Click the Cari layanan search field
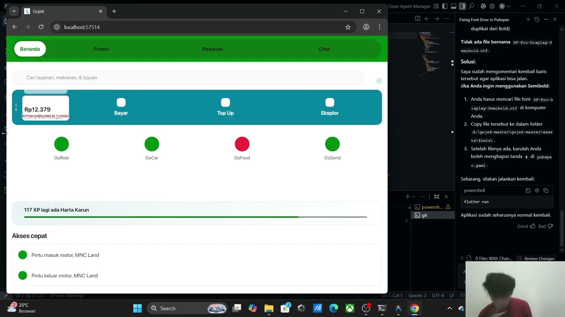 tap(188, 77)
